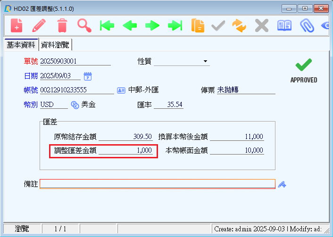Click the APPROVED status stamp
Screen dimensions: 333x237
coord(304,71)
